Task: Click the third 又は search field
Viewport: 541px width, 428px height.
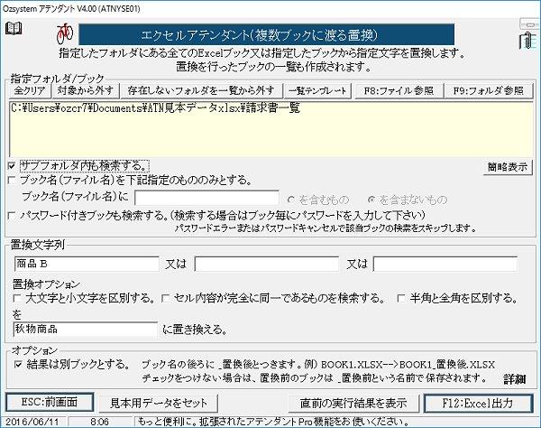Action: click(x=445, y=264)
